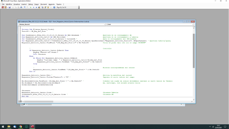Click the 'Chiusura Tabella' comment

point(111,92)
